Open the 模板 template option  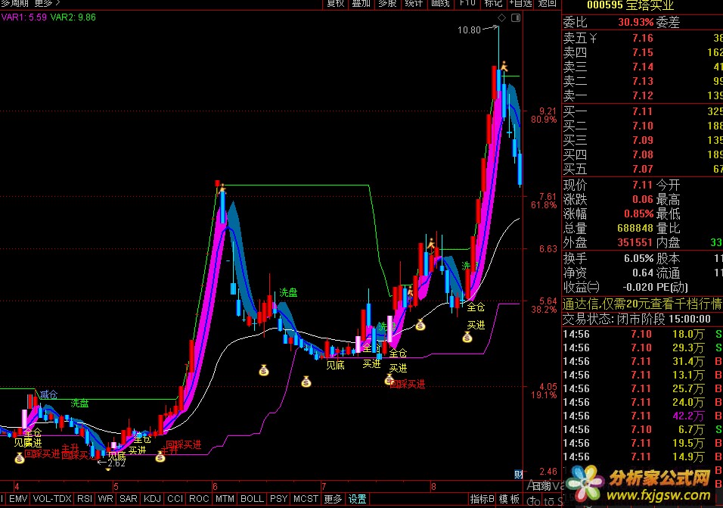coord(510,499)
